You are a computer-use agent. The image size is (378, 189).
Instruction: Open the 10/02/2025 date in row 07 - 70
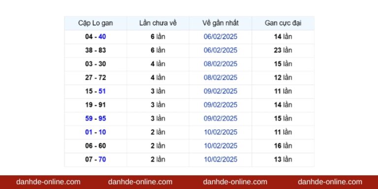[220, 159]
